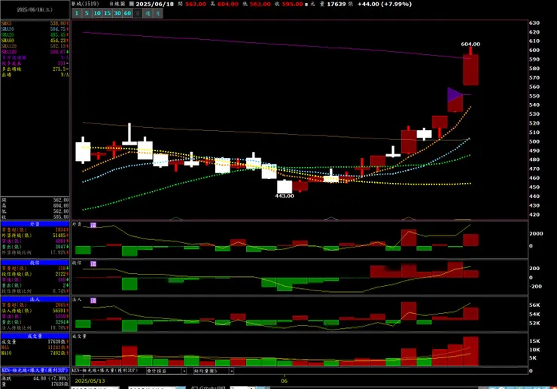
Task: Click the 604.00 high label on the chart
Action: coord(470,44)
